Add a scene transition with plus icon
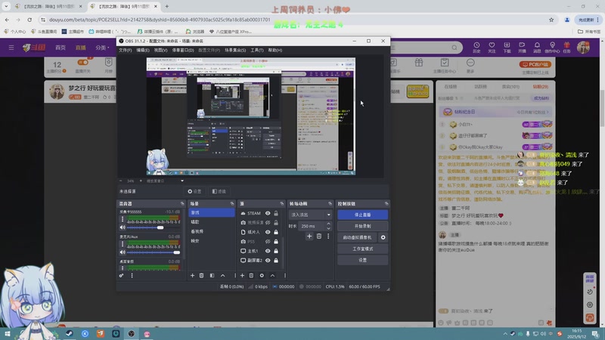 [x=309, y=236]
